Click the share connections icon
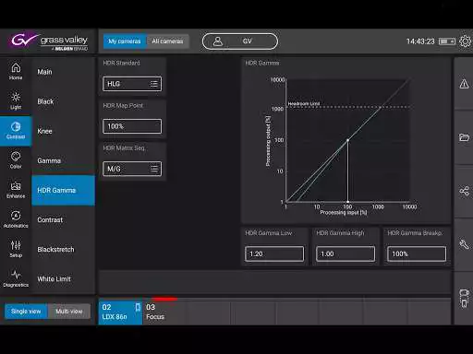This screenshot has width=473, height=354. (x=464, y=191)
